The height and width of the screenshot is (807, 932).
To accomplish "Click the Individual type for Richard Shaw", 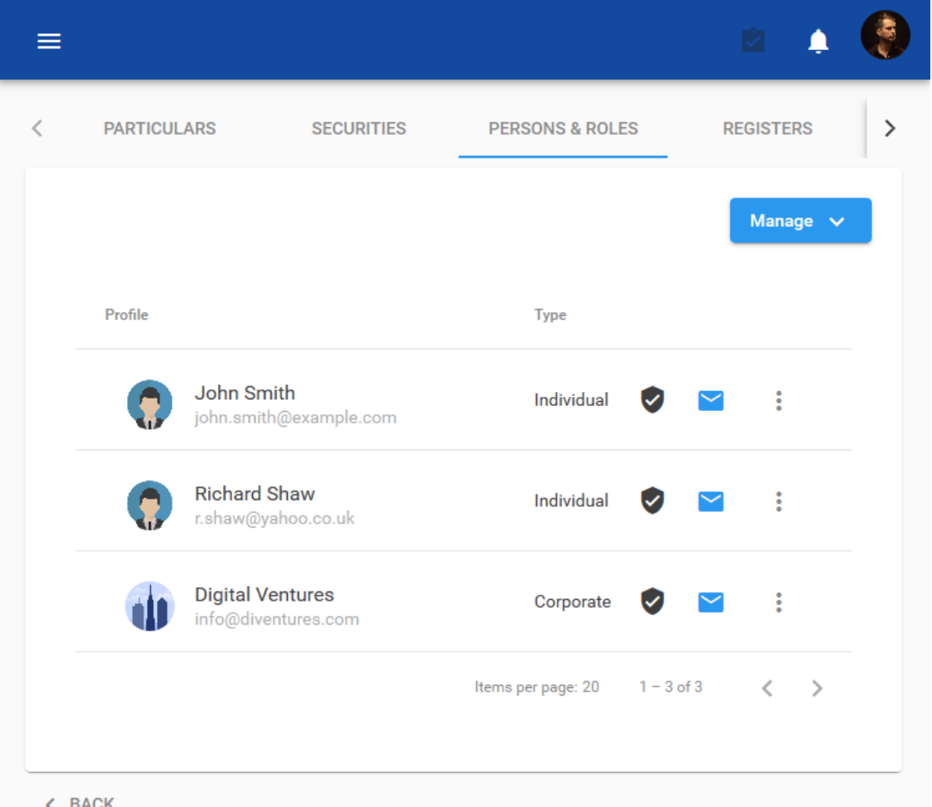I will 571,501.
